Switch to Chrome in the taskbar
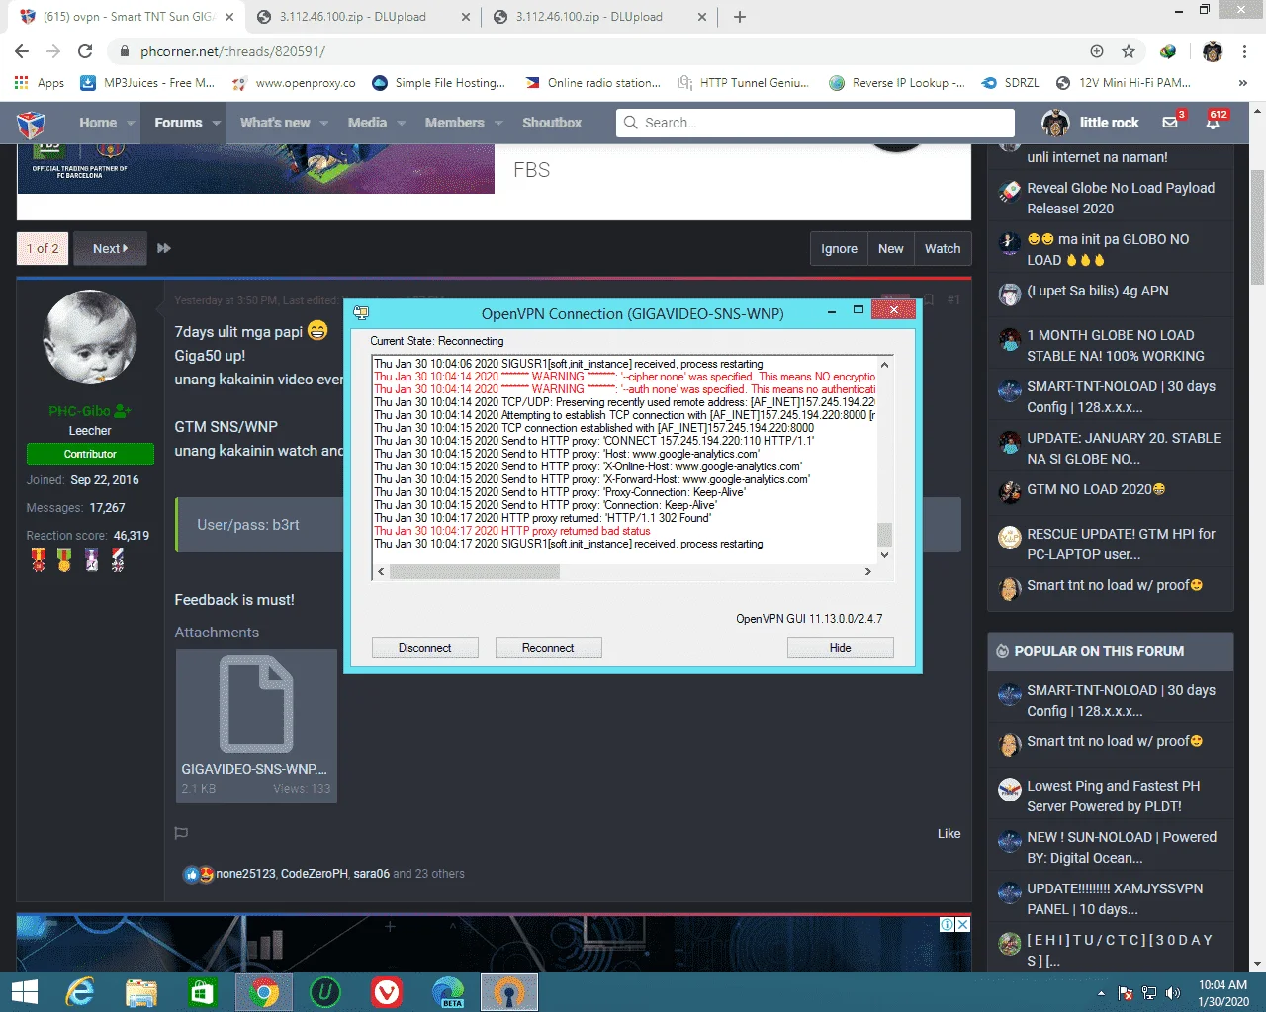 [264, 992]
